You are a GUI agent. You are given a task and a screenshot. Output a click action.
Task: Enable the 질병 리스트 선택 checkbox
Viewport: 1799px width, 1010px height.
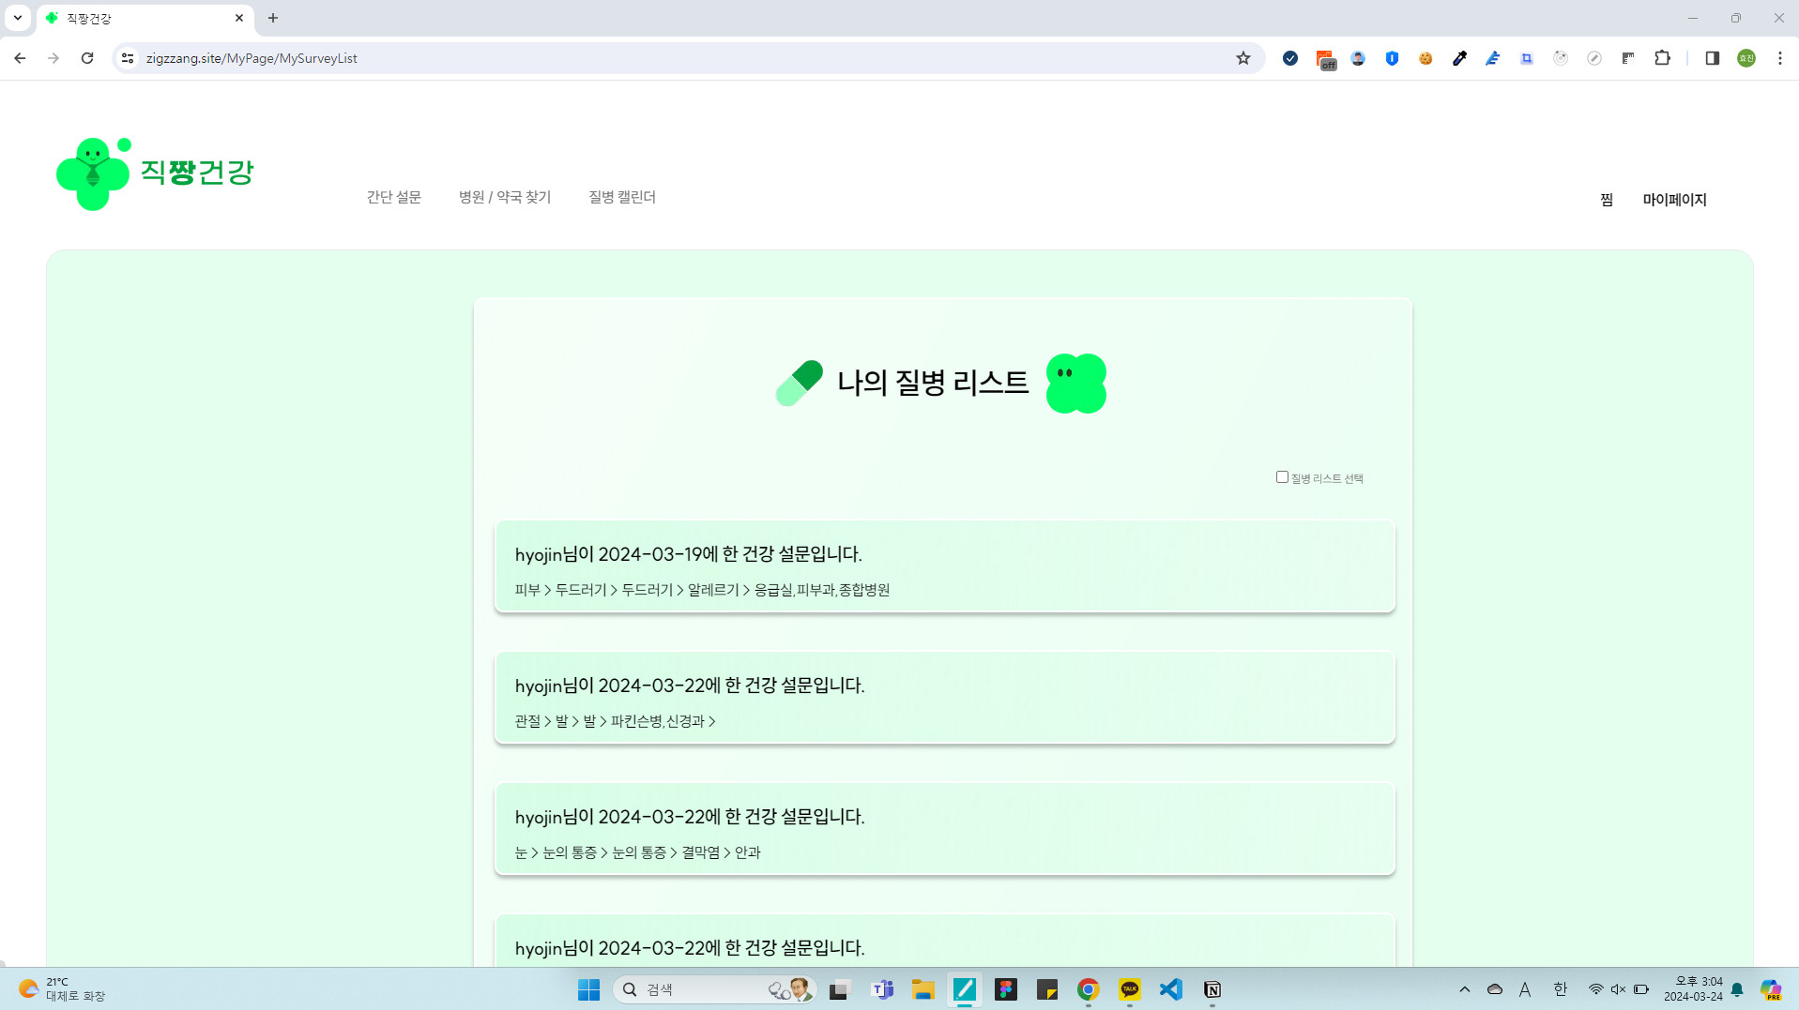pyautogui.click(x=1282, y=477)
